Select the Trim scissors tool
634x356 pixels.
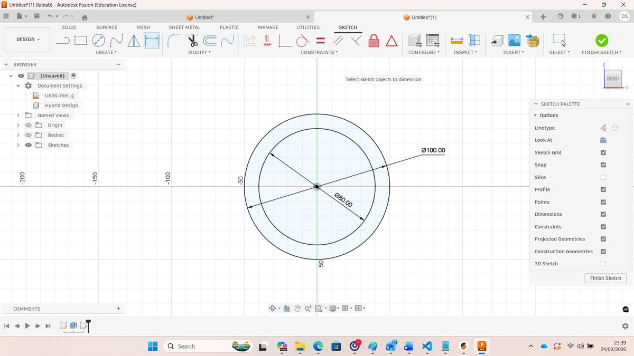193,41
